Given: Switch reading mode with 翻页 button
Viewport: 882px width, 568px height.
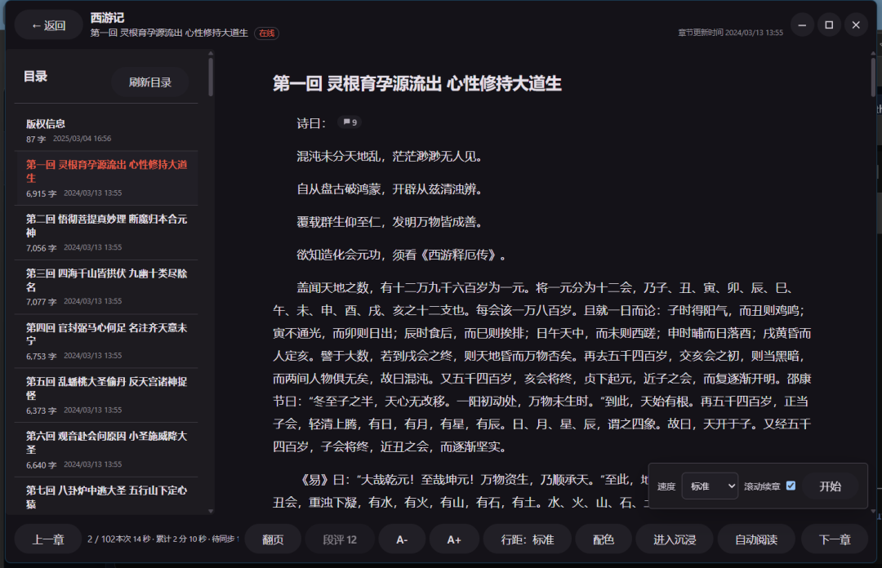Looking at the screenshot, I should [x=273, y=539].
